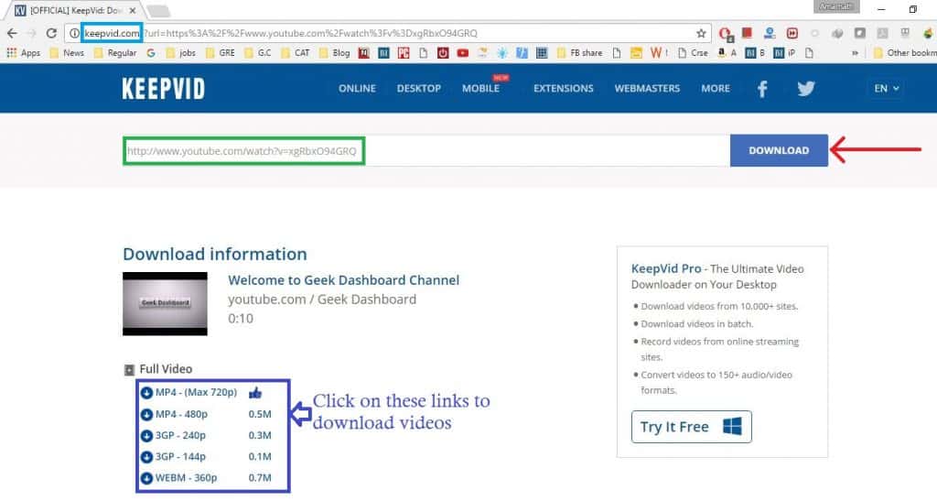Open the ONLINE menu item
Viewport: 937px width, 501px height.
(358, 89)
